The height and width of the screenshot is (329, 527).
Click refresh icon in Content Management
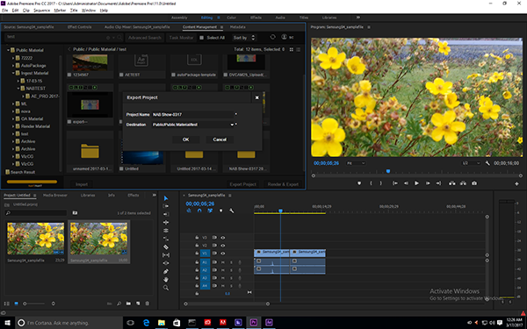272,37
